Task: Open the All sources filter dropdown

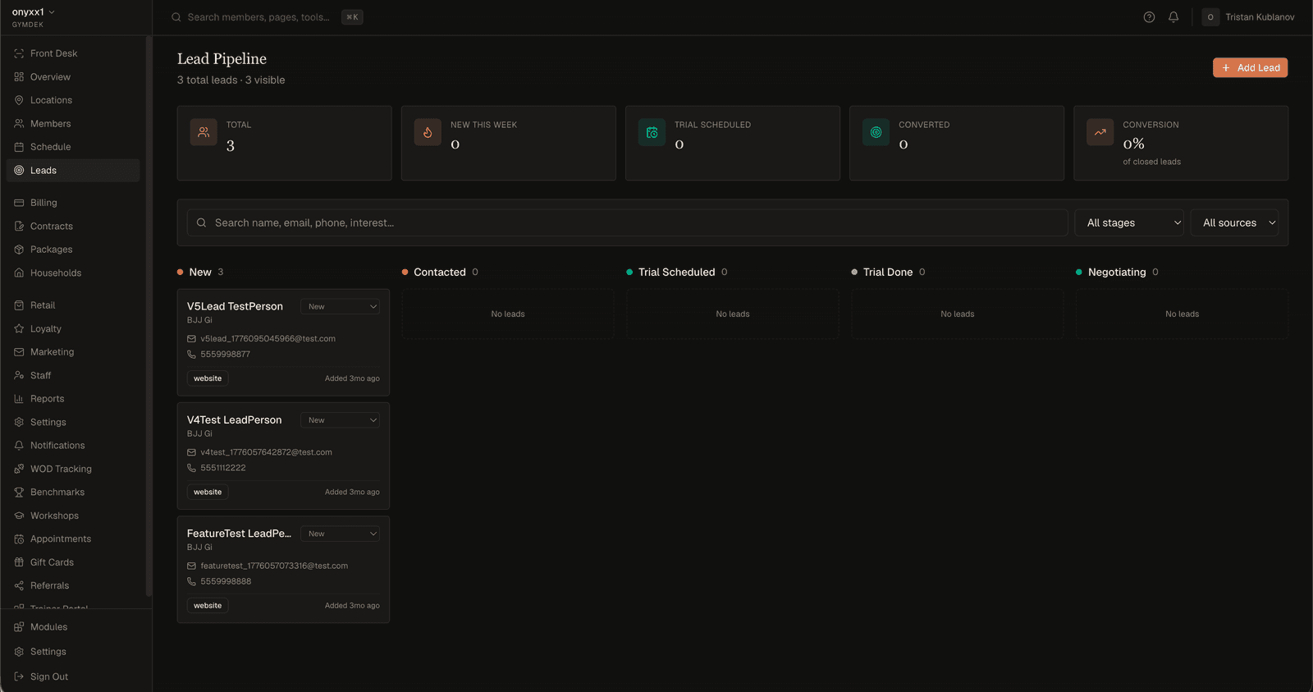Action: pyautogui.click(x=1235, y=222)
